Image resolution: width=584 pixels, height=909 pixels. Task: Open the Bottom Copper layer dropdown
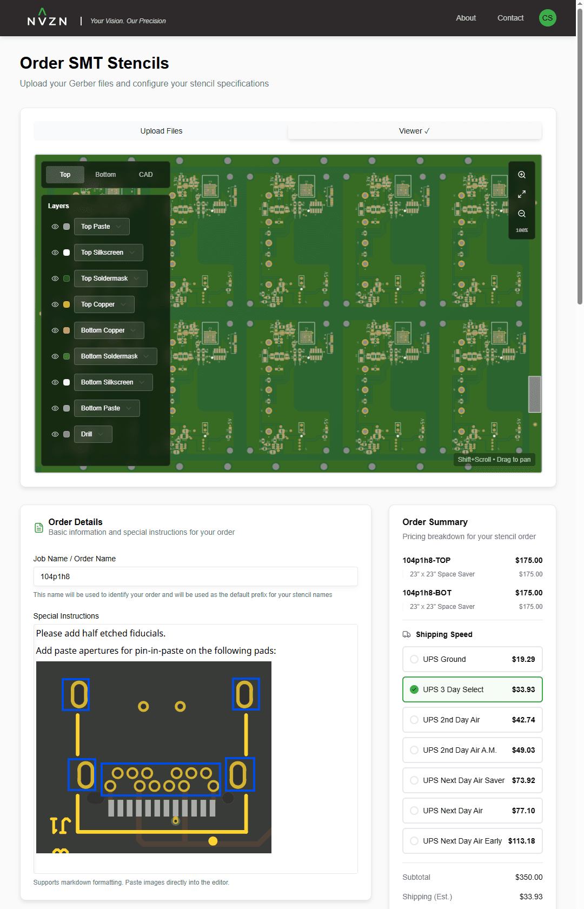[x=109, y=330]
